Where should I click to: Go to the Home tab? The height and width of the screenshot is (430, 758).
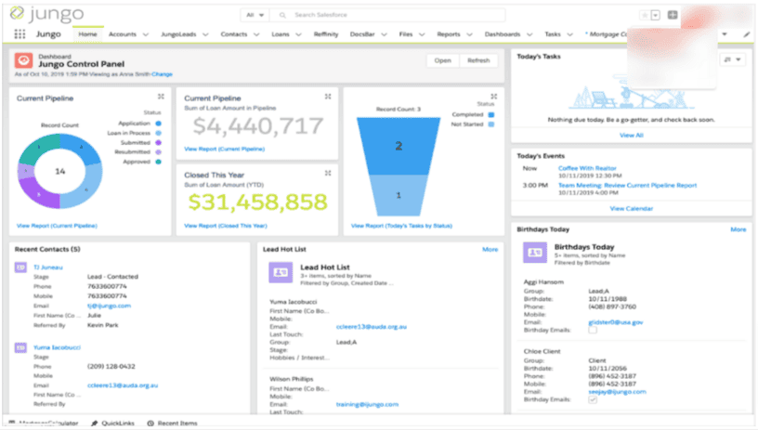click(x=87, y=34)
